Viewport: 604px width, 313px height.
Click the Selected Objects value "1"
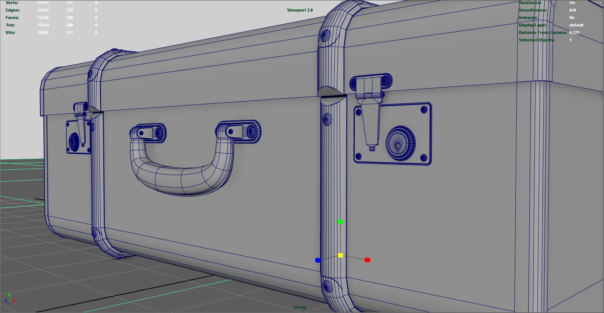570,40
